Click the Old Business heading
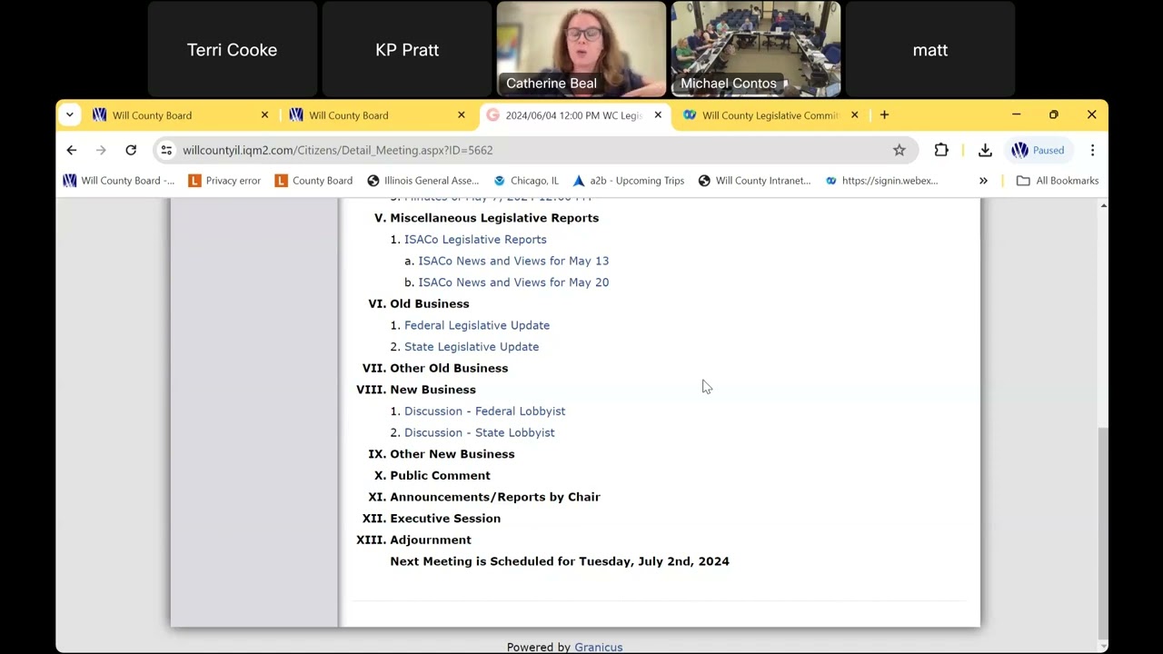The width and height of the screenshot is (1163, 654). pyautogui.click(x=430, y=303)
